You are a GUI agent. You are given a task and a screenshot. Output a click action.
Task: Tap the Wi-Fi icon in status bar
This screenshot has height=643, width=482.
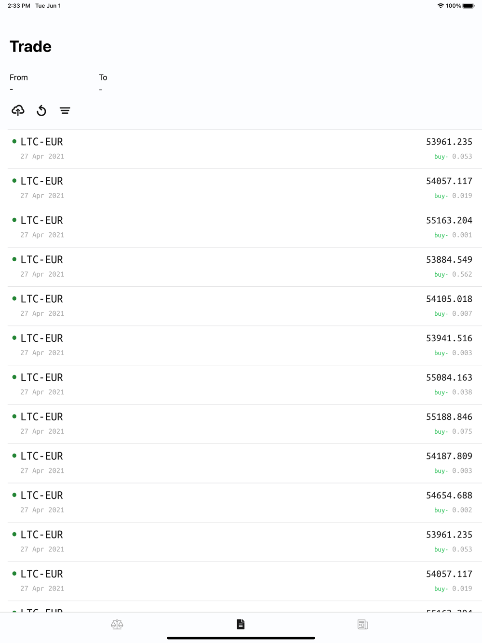441,6
